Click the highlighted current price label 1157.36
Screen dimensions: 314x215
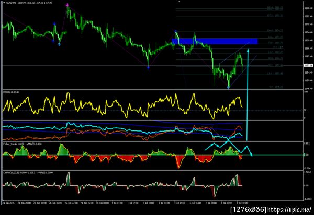pos(308,65)
